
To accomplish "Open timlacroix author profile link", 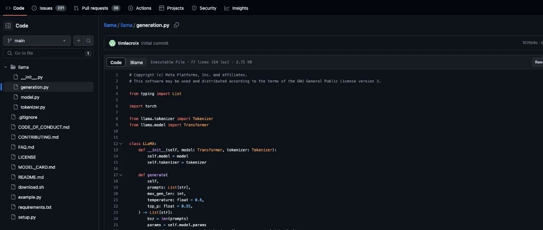I will 129,43.
